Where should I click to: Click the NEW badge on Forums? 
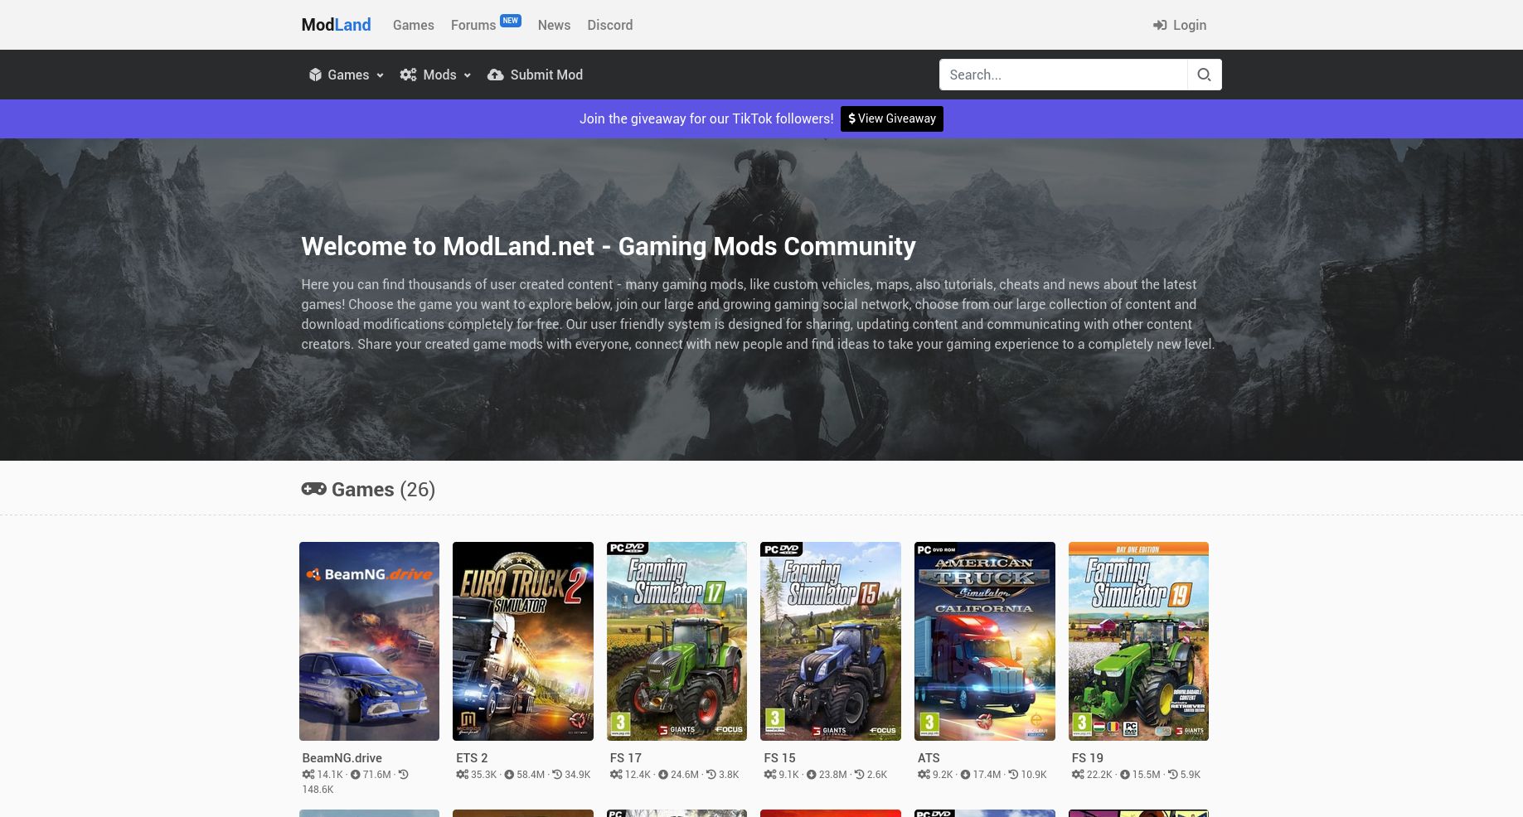511,21
